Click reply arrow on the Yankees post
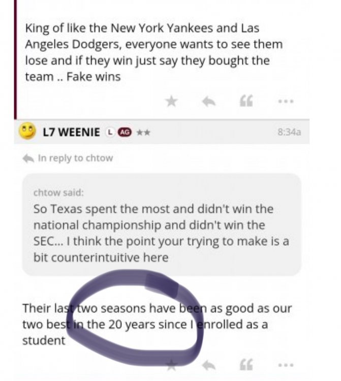This screenshot has height=381, width=341. [208, 102]
